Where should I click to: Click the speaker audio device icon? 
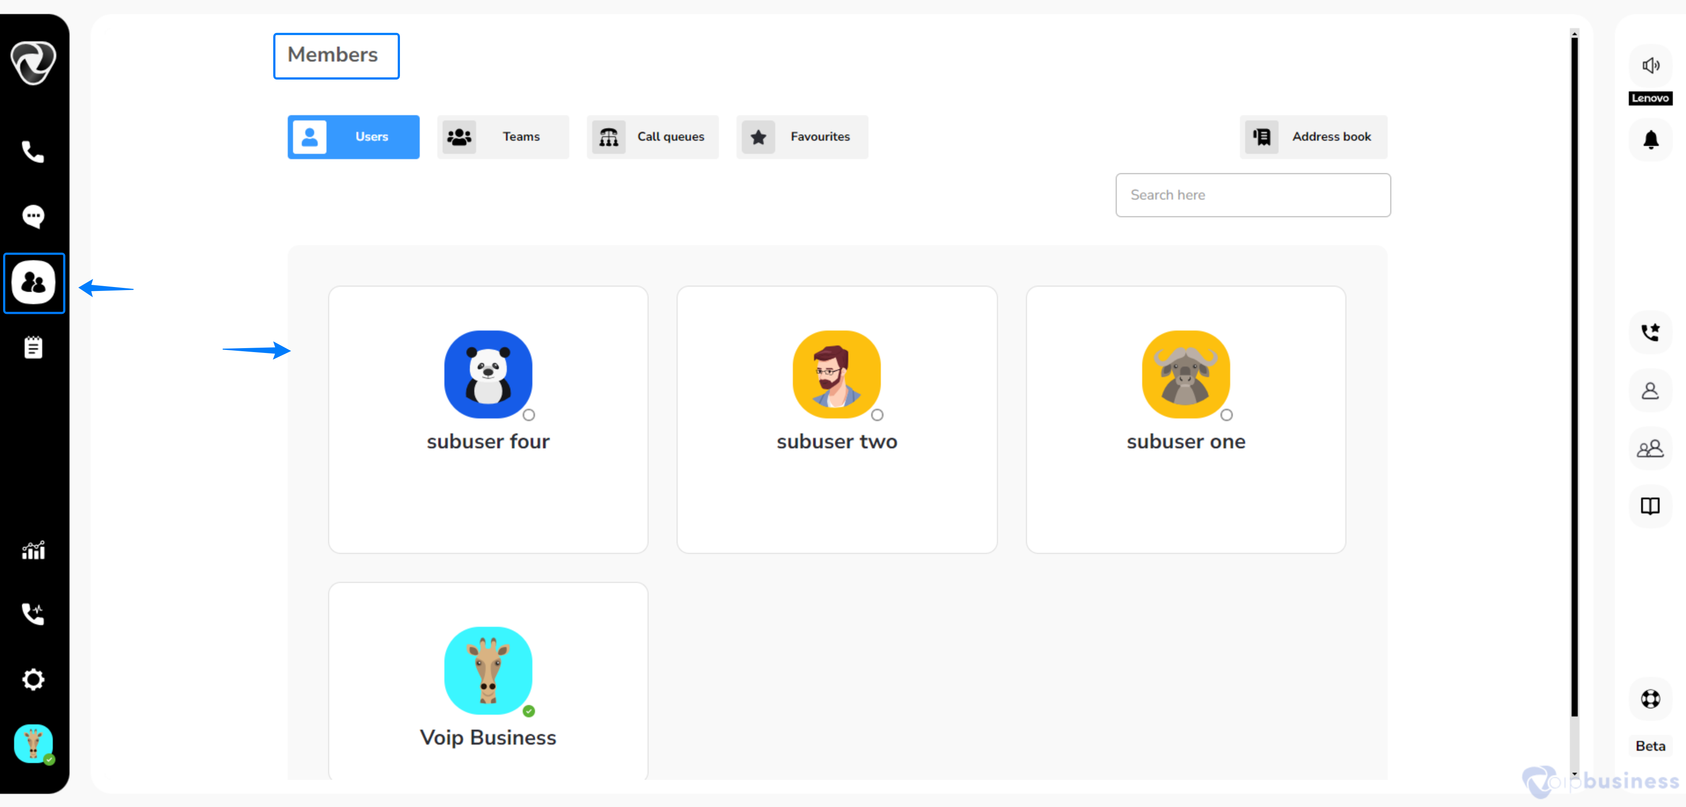tap(1650, 65)
